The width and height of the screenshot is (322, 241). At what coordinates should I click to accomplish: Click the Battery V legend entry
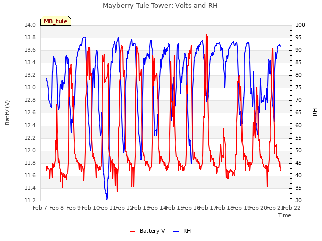coord(147,231)
